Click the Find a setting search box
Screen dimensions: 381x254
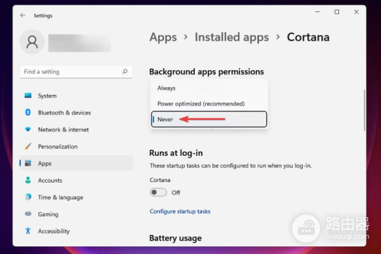pos(76,71)
